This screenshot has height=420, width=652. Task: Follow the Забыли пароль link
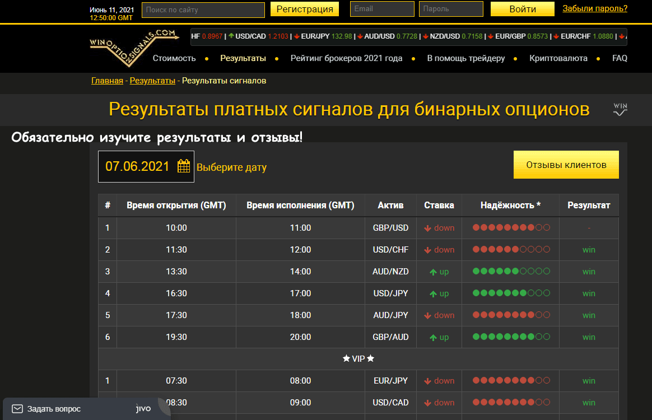point(595,8)
